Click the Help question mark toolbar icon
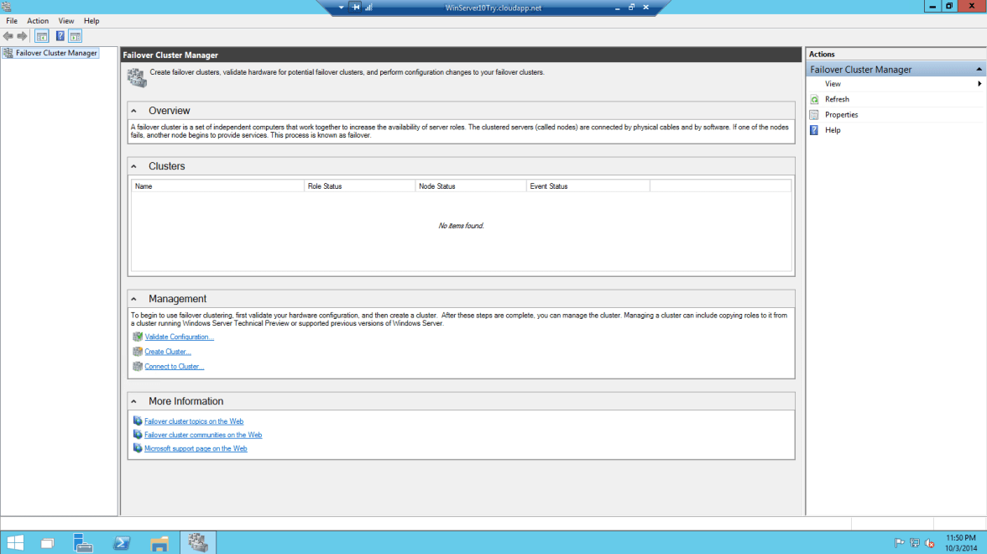 point(59,35)
